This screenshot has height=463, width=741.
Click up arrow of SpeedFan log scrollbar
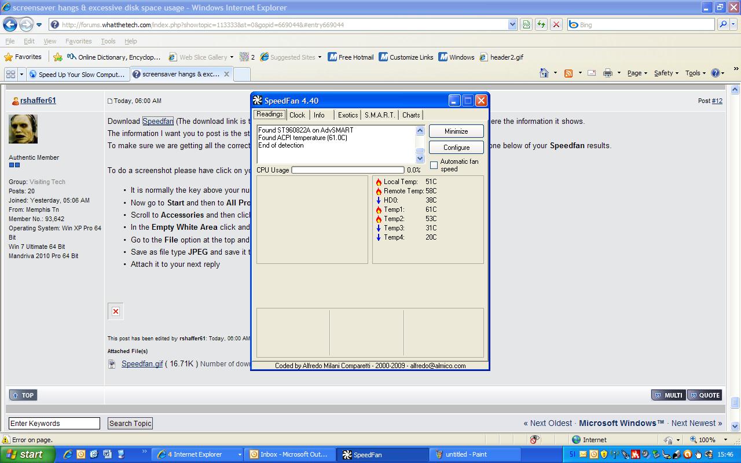(x=420, y=131)
